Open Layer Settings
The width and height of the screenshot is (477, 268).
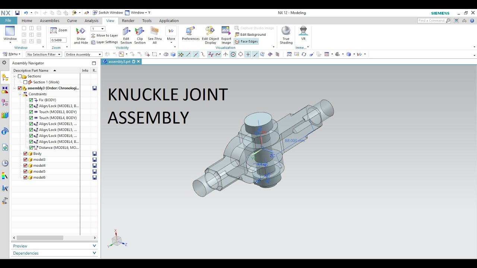104,42
